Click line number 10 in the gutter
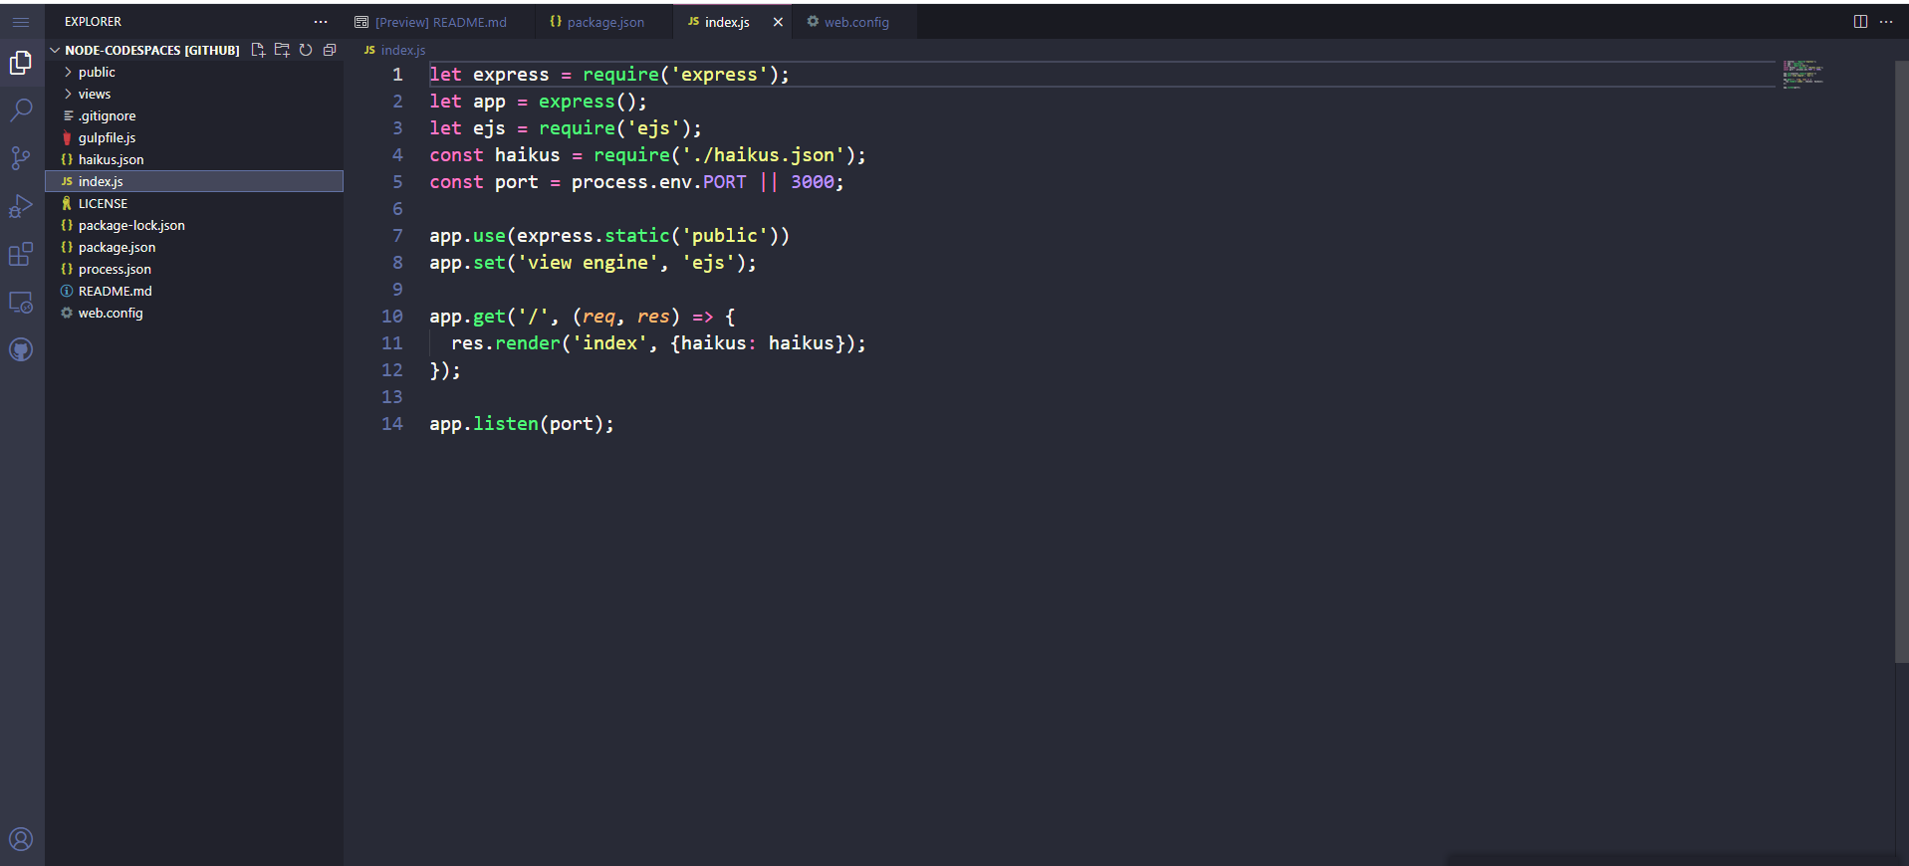This screenshot has height=866, width=1909. (392, 317)
